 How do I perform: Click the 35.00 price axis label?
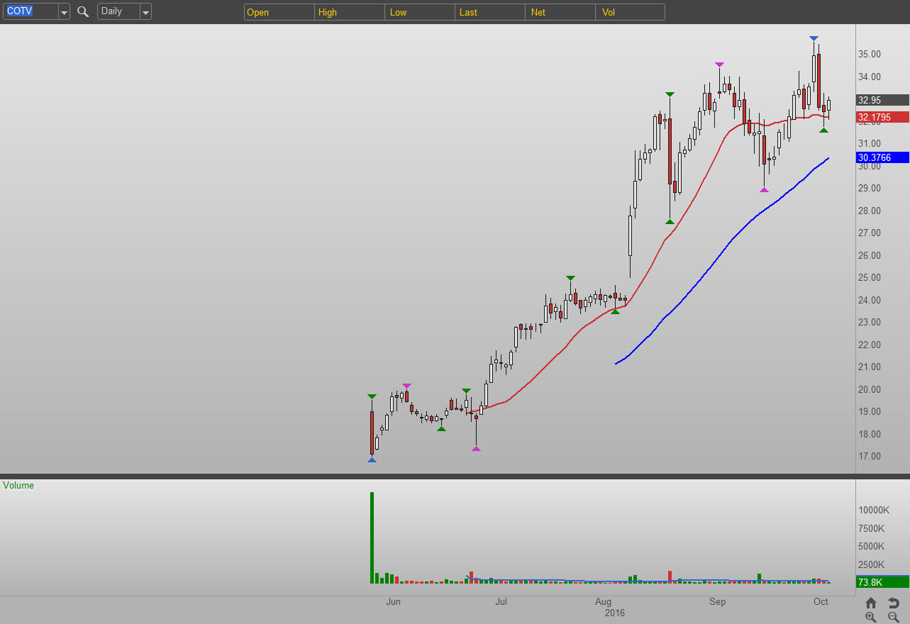[870, 55]
